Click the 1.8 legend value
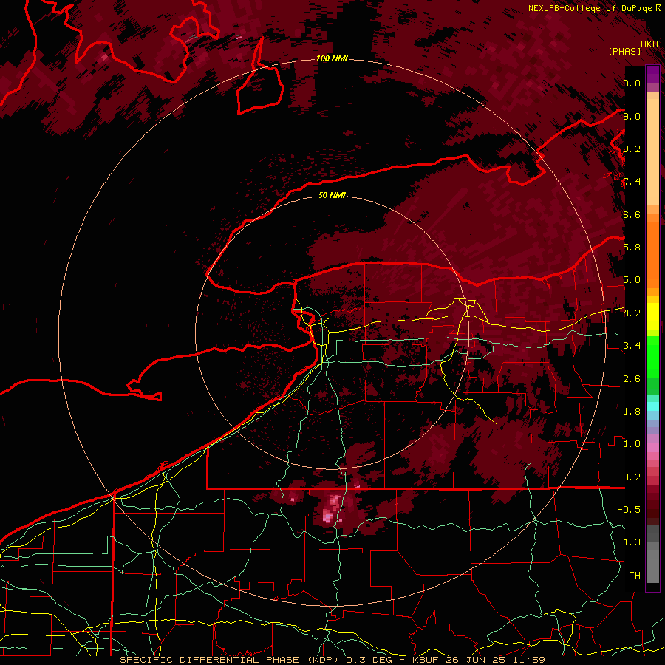The width and height of the screenshot is (665, 665). pyautogui.click(x=632, y=412)
